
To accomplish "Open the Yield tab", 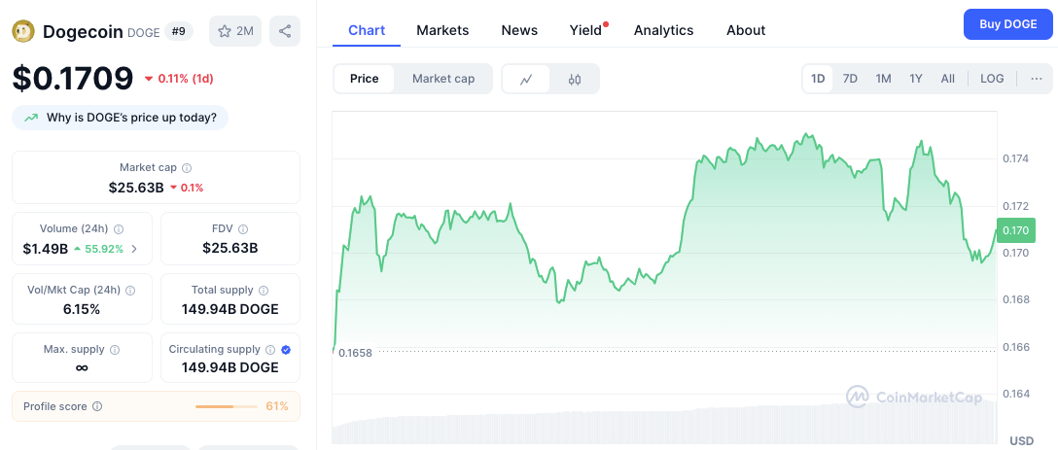I will pos(585,30).
